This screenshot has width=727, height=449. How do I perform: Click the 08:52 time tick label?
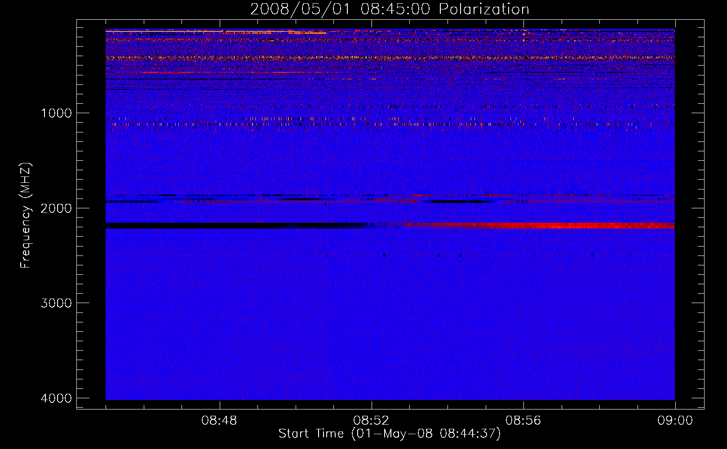[x=371, y=421]
